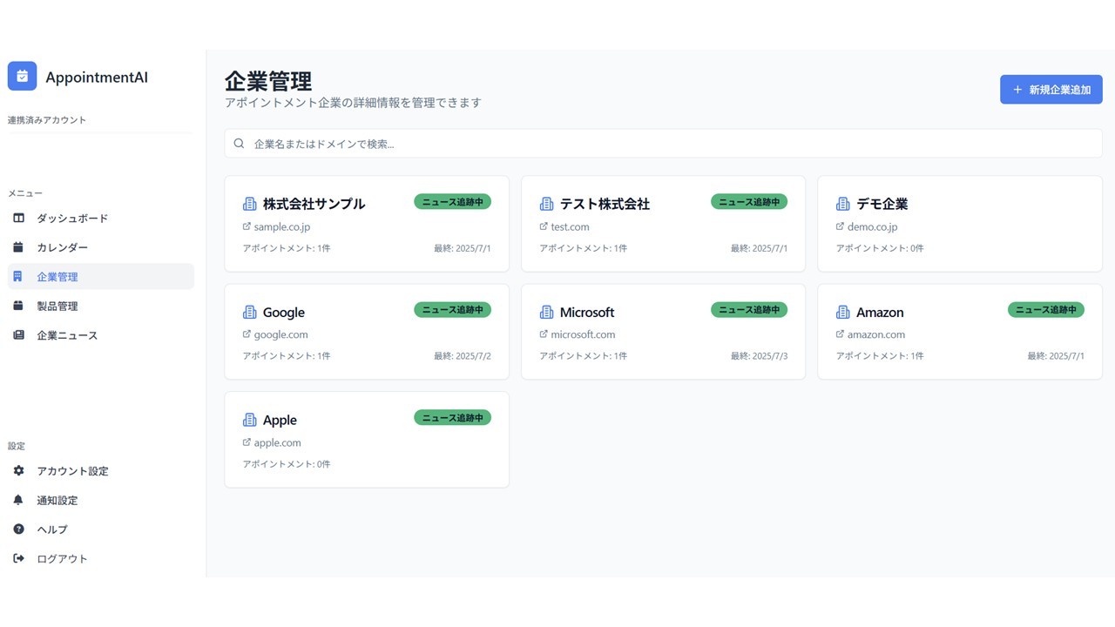Viewport: 1115px width, 627px height.
Task: Click the 企業ニュース newspaper icon
Action: point(18,335)
